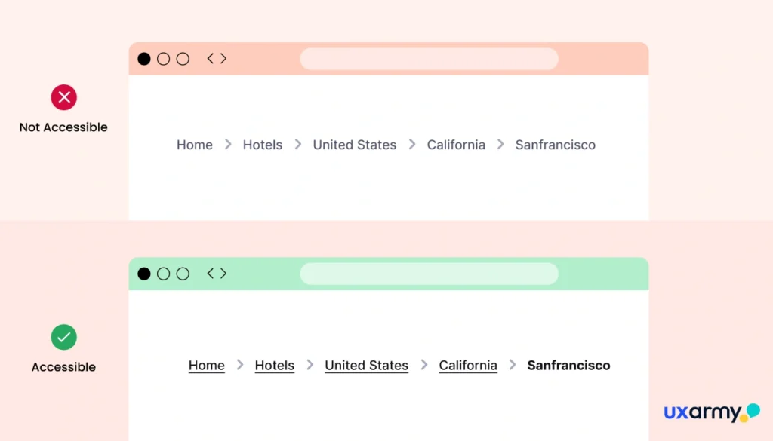
Task: Click the back arrow in the top browser
Action: click(x=211, y=59)
